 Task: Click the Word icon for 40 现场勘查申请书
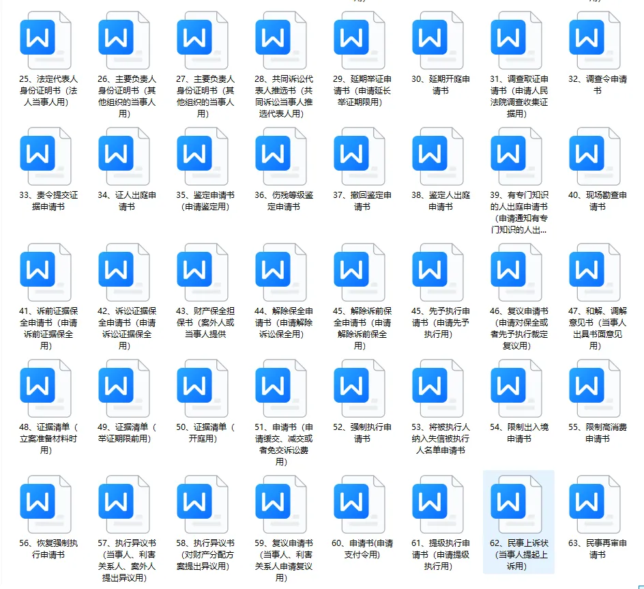pyautogui.click(x=595, y=156)
